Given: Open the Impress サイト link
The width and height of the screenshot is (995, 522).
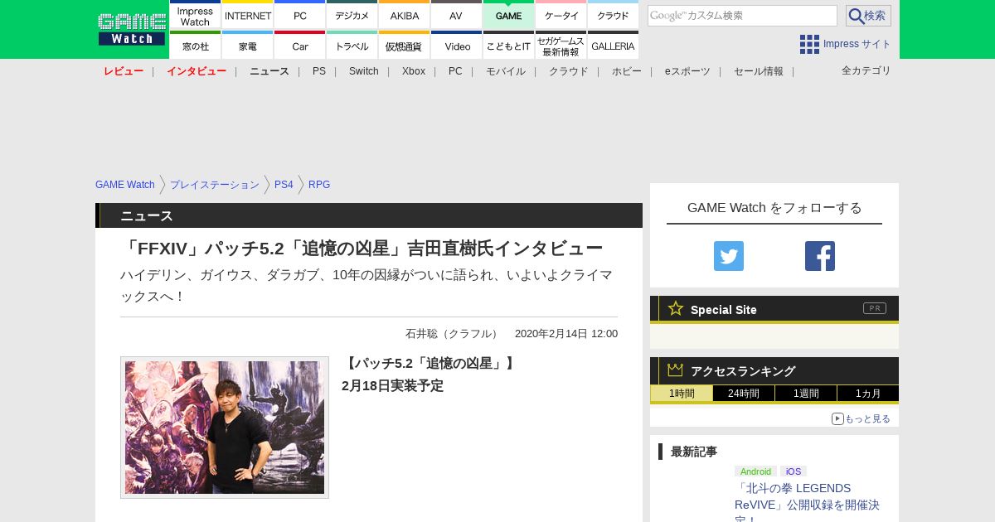Looking at the screenshot, I should tap(857, 44).
